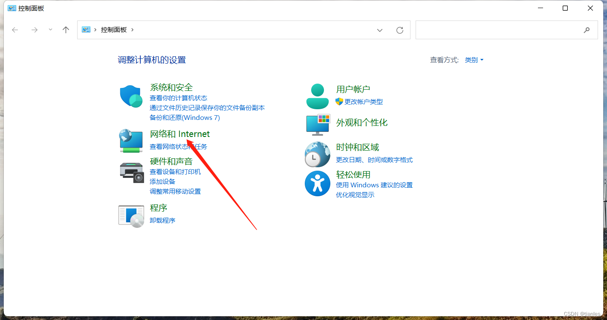The height and width of the screenshot is (320, 607).
Task: Click the 添加设备 link
Action: pyautogui.click(x=162, y=181)
